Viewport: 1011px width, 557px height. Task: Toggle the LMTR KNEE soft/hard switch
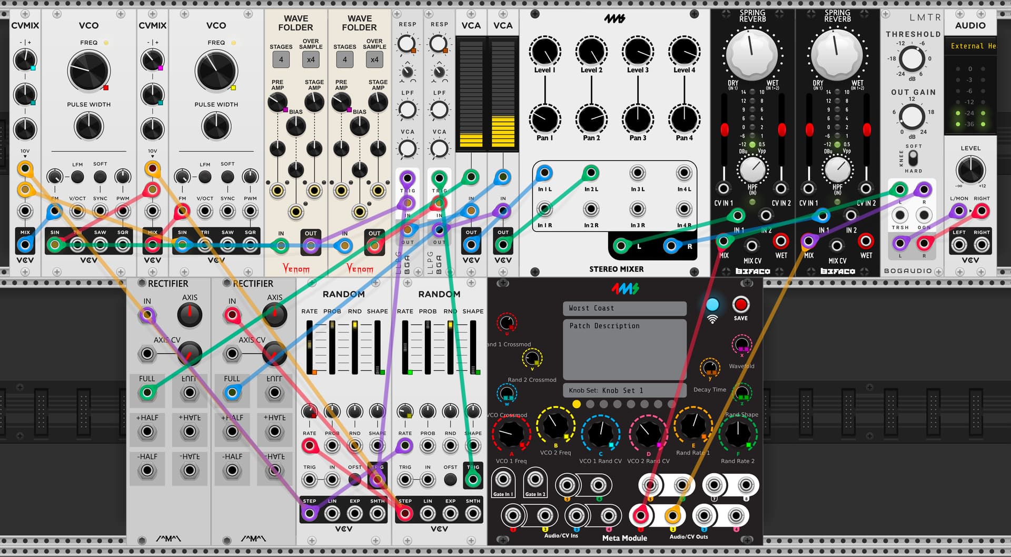coord(913,158)
